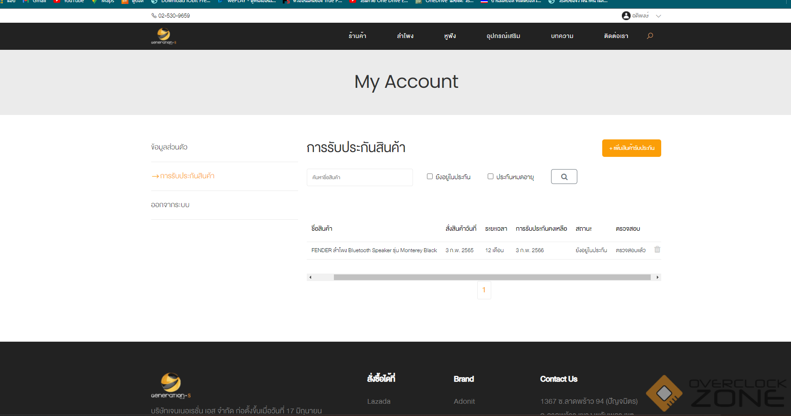
Task: Click the สถานะ column header
Action: pos(583,229)
